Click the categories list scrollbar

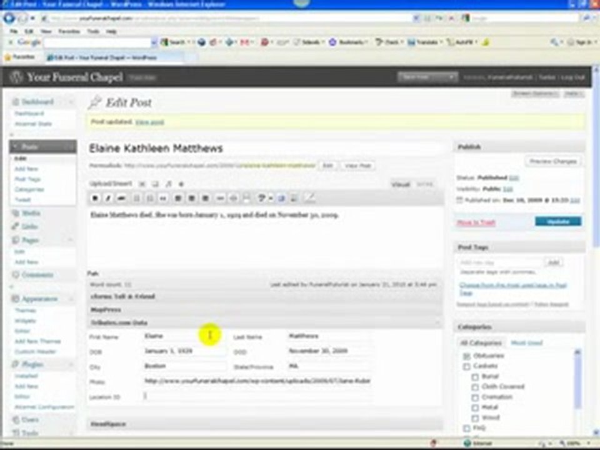click(x=577, y=379)
